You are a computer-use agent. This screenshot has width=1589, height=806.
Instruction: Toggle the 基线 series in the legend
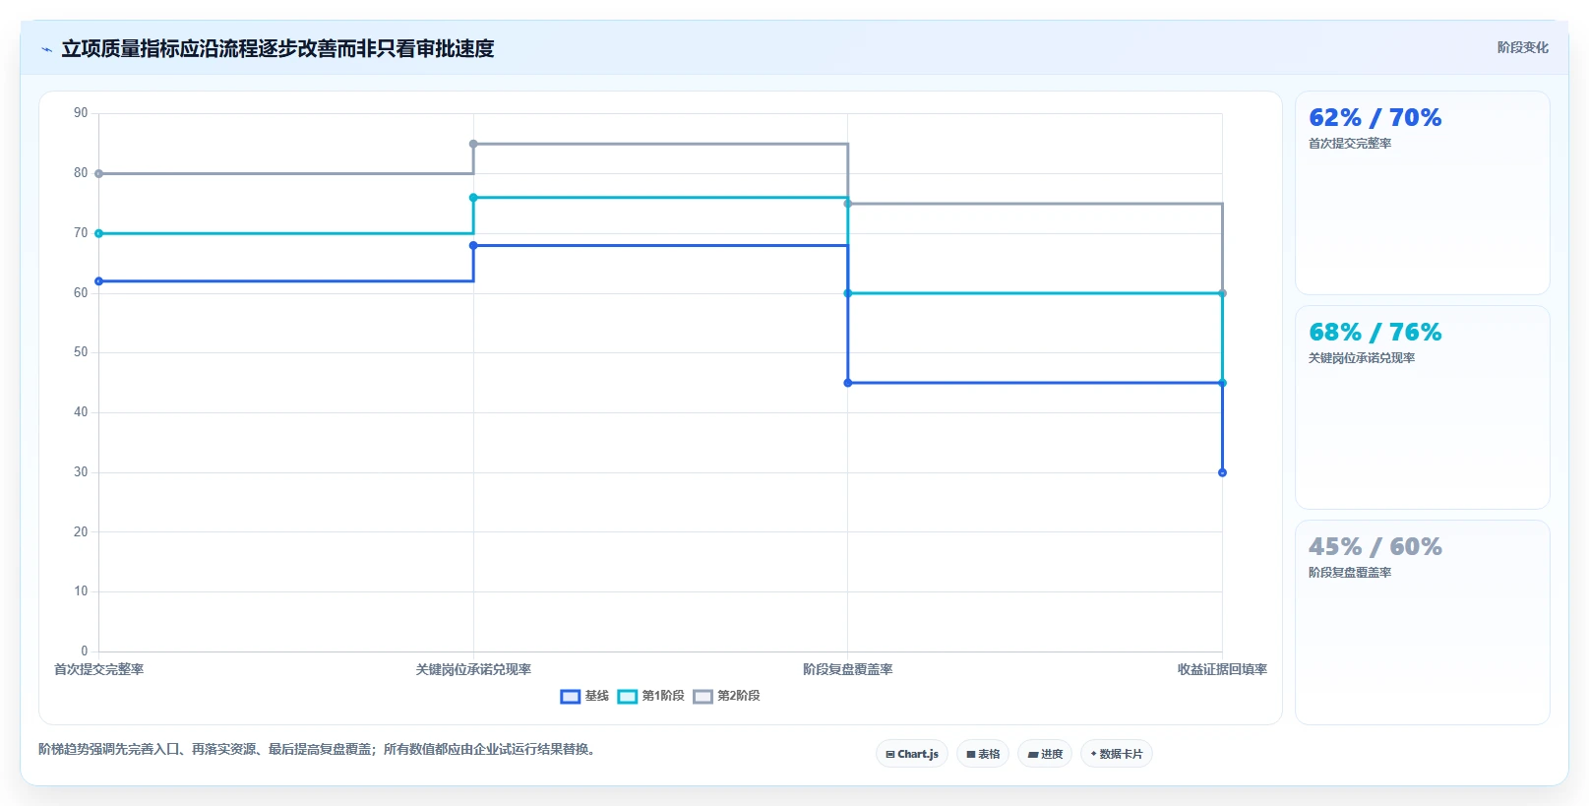pos(584,696)
